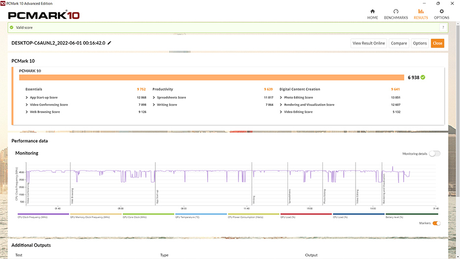Click the PCMark 10 logo
Viewport: 460px width, 259px height.
click(45, 15)
